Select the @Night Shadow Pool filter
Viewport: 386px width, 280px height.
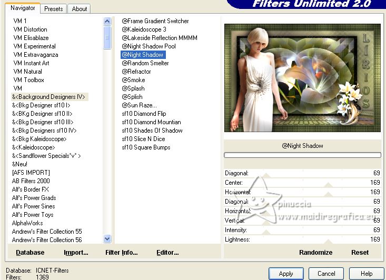(x=149, y=46)
